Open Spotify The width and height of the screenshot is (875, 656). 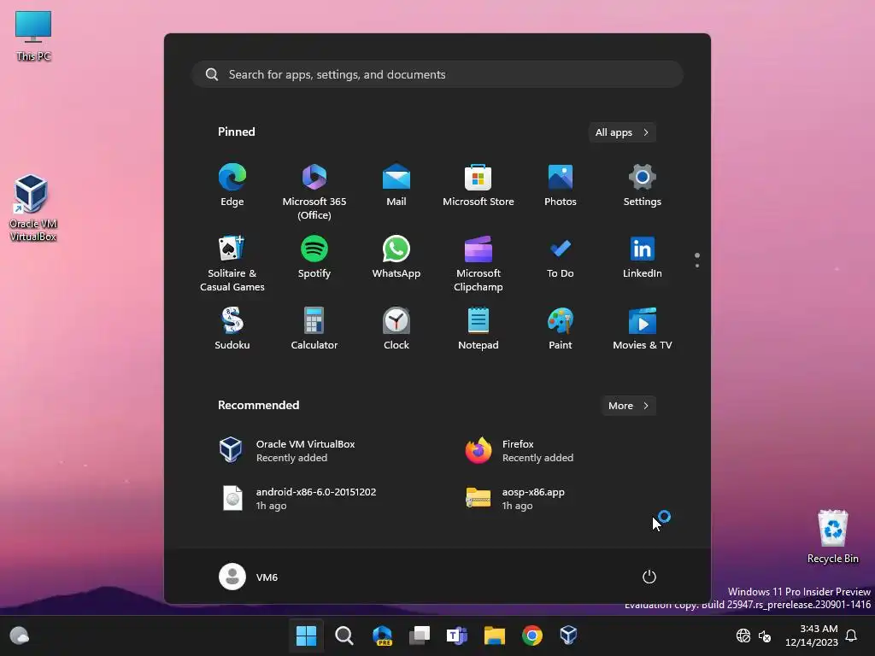(314, 257)
